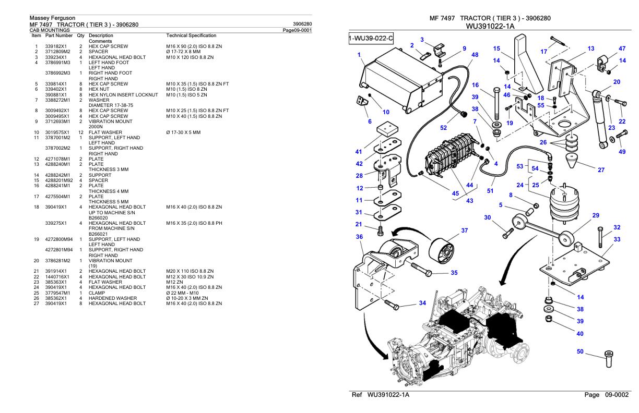Click part number 3712693M1 vibration mount
This screenshot has height=413, width=639.
(x=58, y=122)
